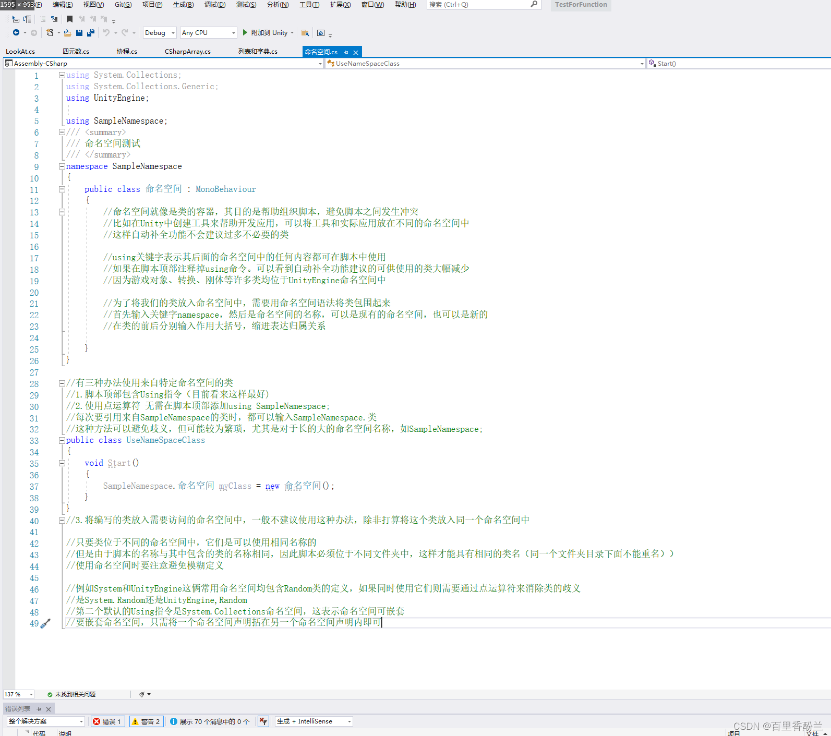Screen dimensions: 831x736
Task: Switch to the LookAt.cs tab
Action: [20, 52]
